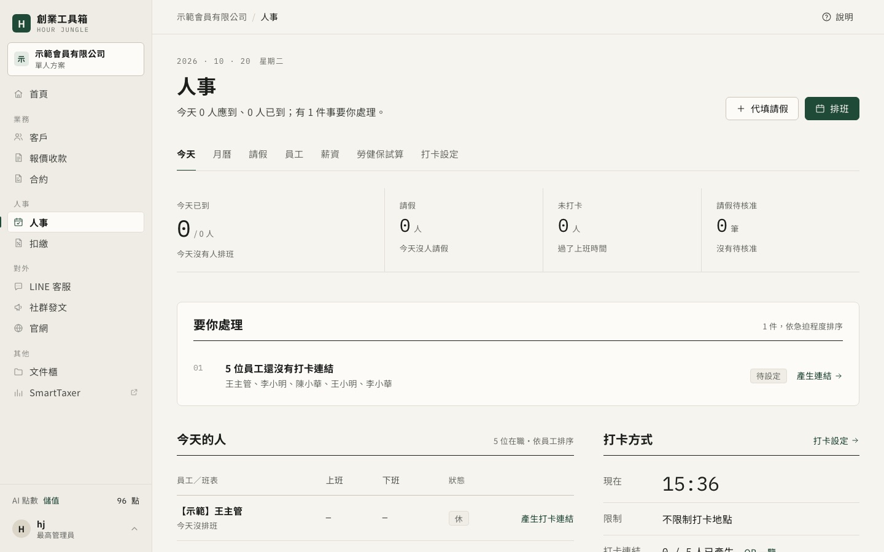
Task: Click the 產生連結 link in 要你處理
Action: [x=820, y=376]
